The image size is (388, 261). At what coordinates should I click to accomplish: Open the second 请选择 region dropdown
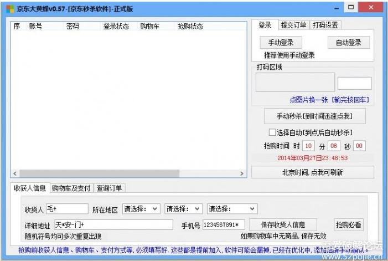(183, 209)
